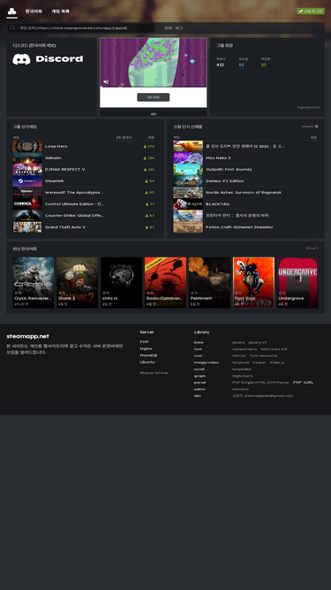
Task: Click the DJMAX RESPECT V thumbnail
Action: coord(27,170)
